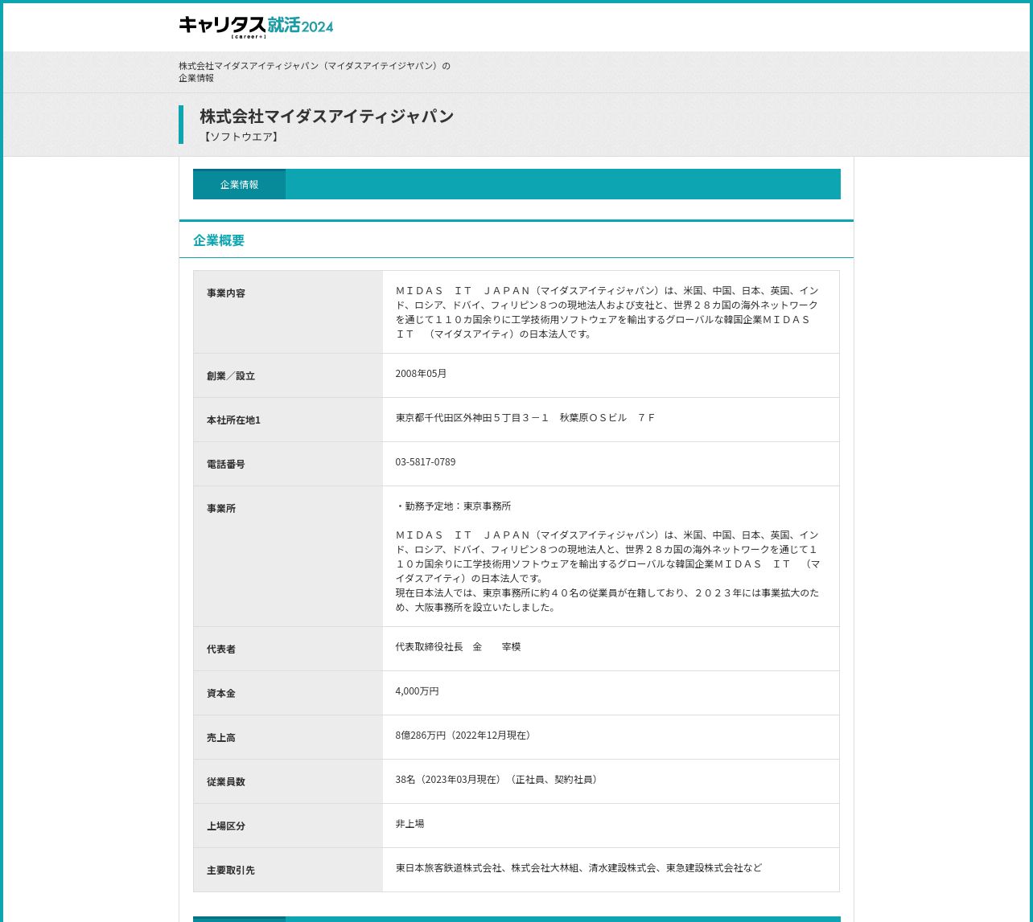Click the 東日本旅客鉄道株式会社 clients text
The height and width of the screenshot is (922, 1033).
tap(578, 868)
